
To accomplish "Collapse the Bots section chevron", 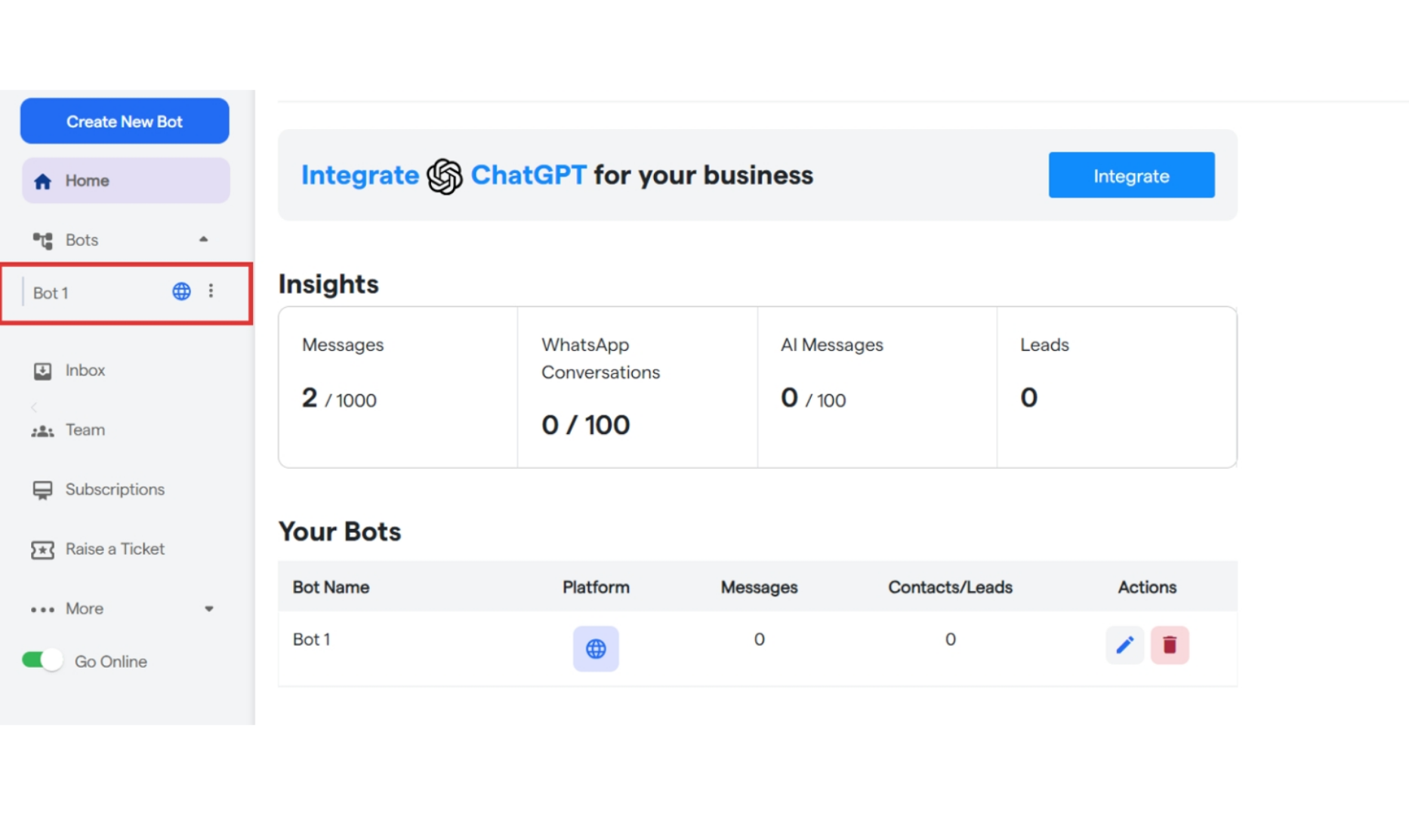I will click(202, 239).
